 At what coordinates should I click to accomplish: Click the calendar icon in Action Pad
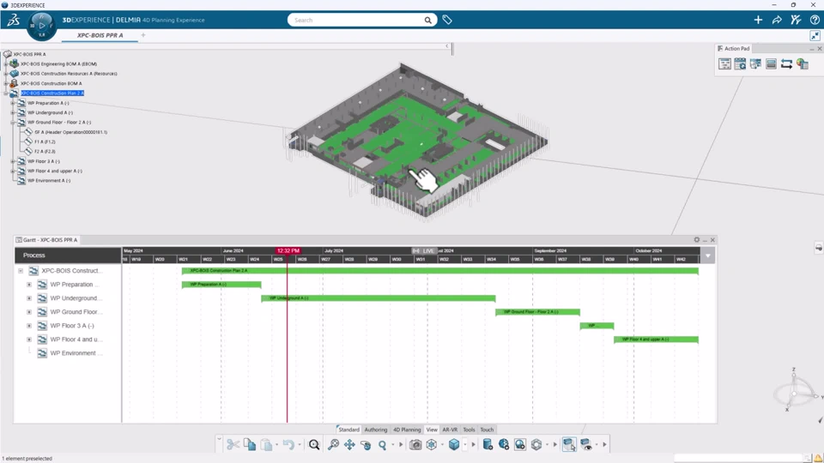point(740,64)
